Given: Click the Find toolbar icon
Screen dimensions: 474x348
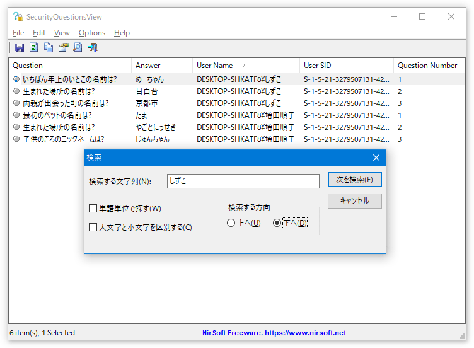Looking at the screenshot, I should (78, 47).
